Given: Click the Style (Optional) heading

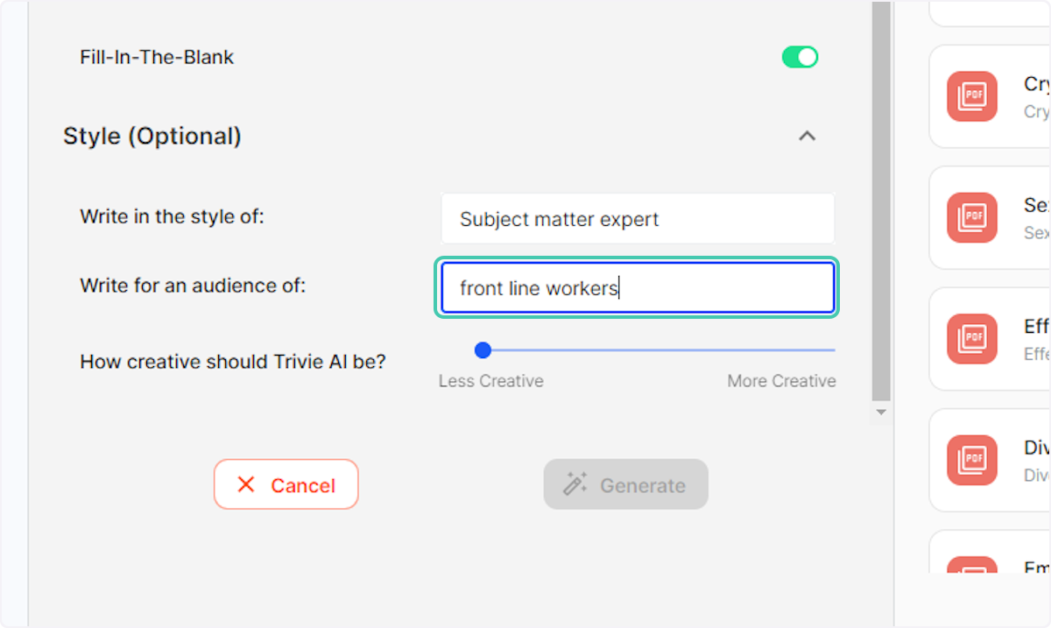Looking at the screenshot, I should [152, 136].
